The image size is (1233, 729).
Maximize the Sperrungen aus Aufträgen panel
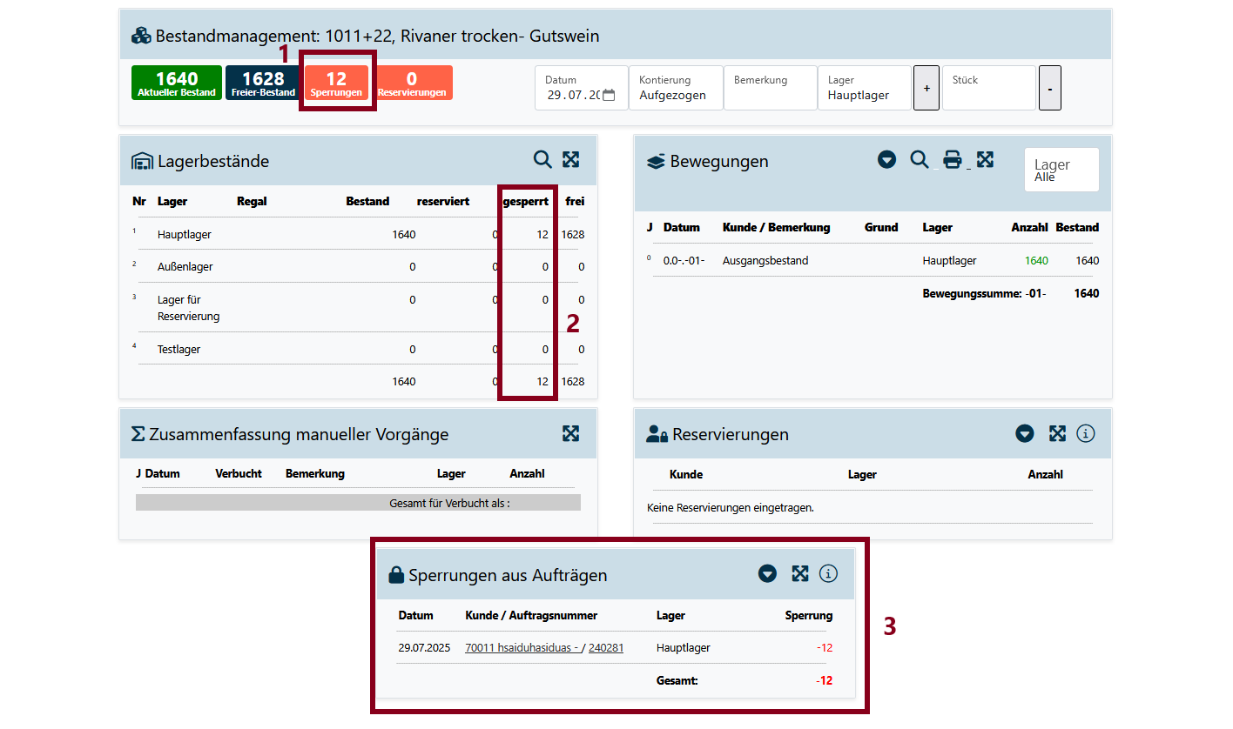point(799,573)
